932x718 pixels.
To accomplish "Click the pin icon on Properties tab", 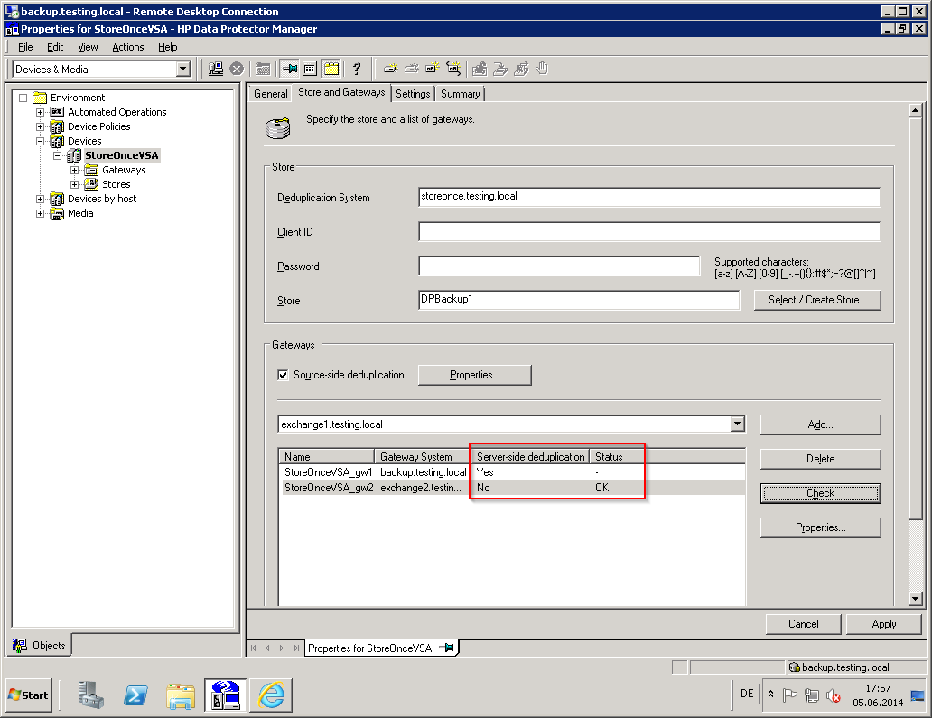I will pos(446,648).
